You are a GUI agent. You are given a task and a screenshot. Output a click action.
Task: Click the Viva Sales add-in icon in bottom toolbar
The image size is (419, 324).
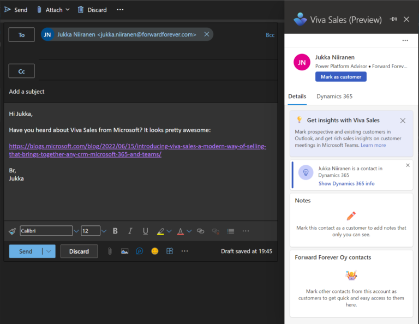[140, 251]
